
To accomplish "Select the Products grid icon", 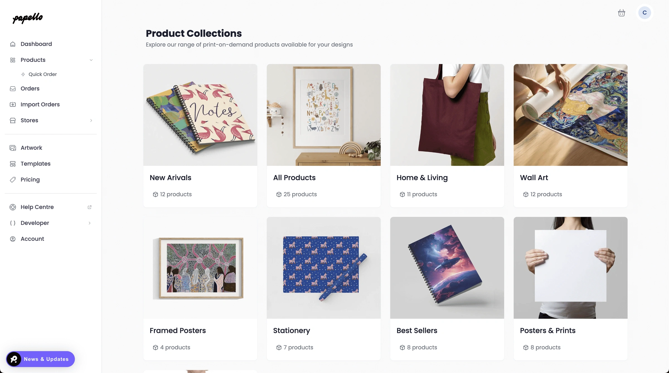I will click(13, 60).
